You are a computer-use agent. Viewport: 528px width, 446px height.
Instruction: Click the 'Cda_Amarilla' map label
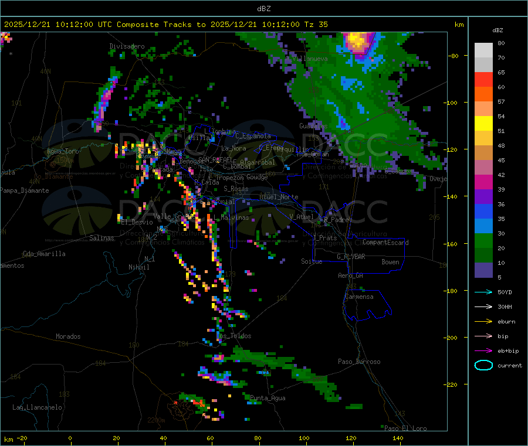44,254
